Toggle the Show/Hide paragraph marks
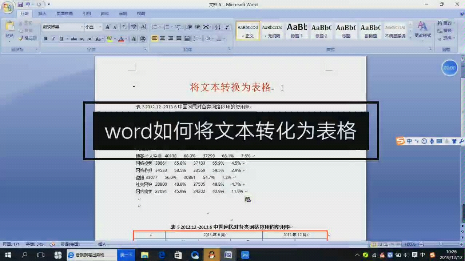Image resolution: width=465 pixels, height=261 pixels. click(228, 28)
